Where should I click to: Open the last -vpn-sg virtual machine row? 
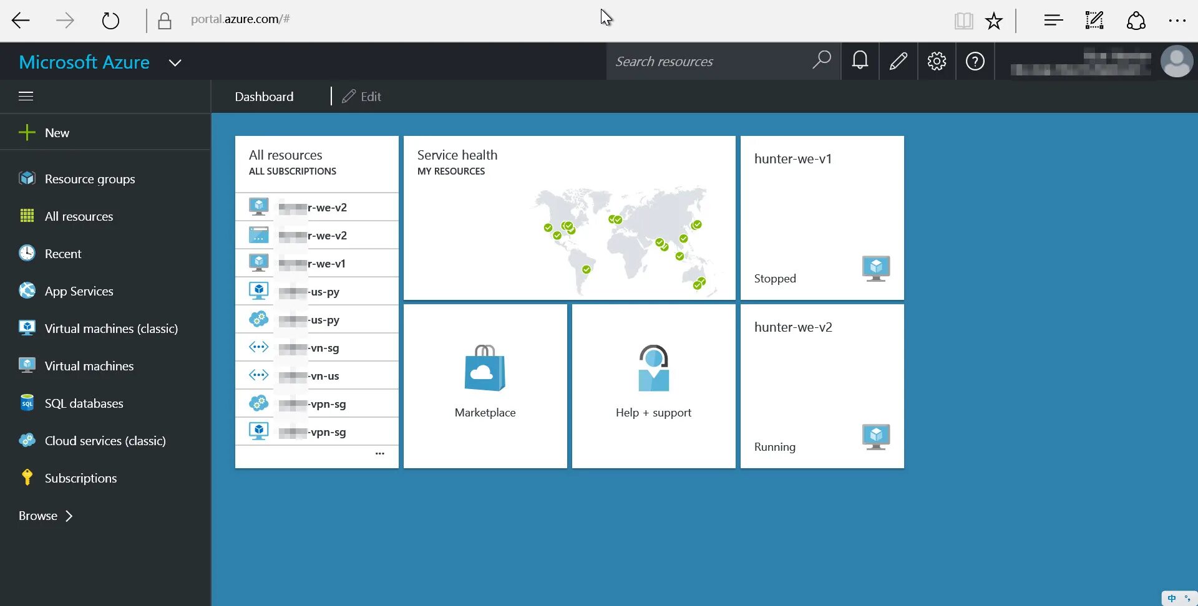317,431
